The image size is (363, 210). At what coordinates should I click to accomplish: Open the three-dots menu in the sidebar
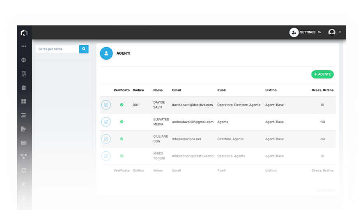(x=24, y=46)
